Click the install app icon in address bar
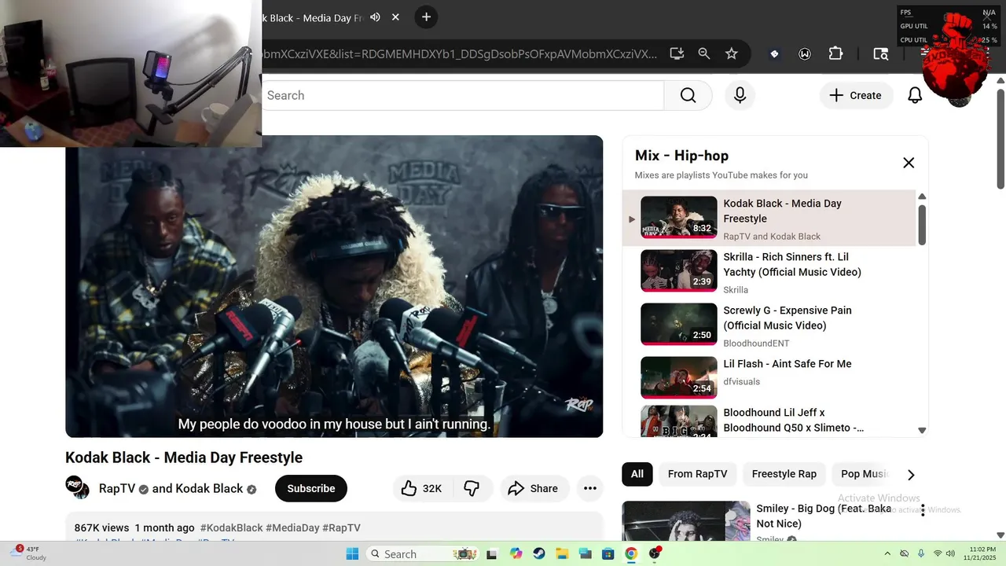The width and height of the screenshot is (1006, 566). click(677, 53)
